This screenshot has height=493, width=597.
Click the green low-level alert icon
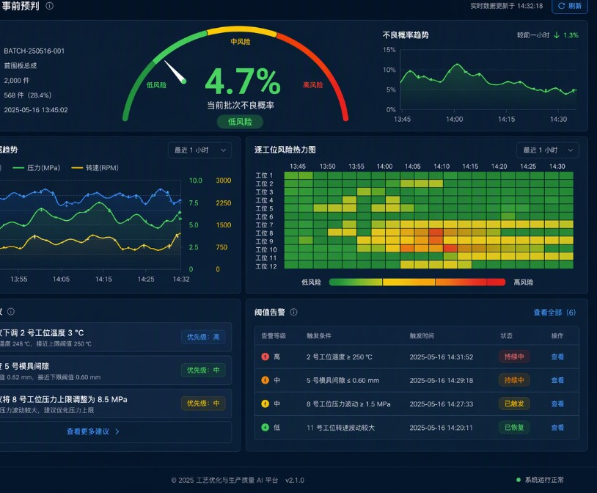pos(265,428)
